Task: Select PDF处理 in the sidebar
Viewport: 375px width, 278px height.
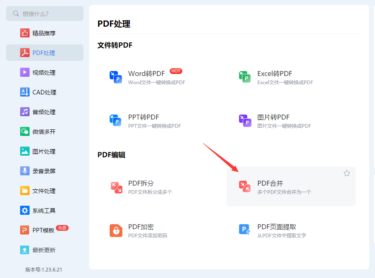Action: [44, 53]
